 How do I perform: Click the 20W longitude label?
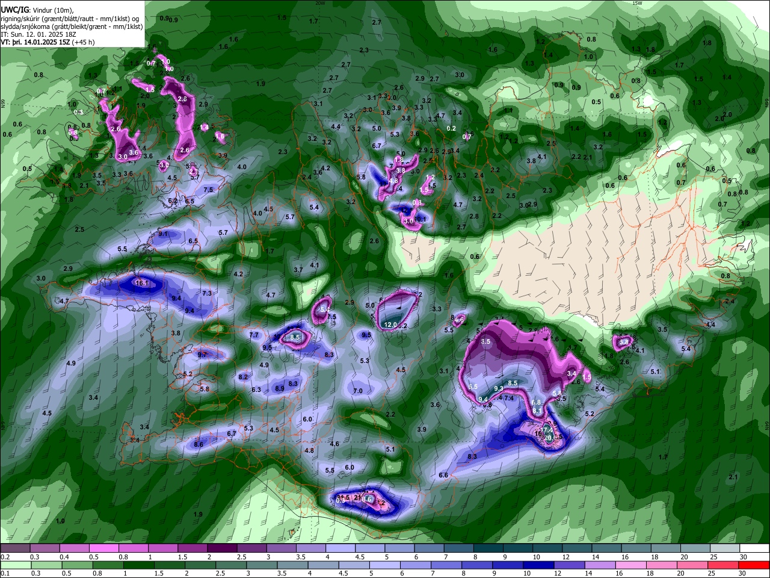[320, 3]
